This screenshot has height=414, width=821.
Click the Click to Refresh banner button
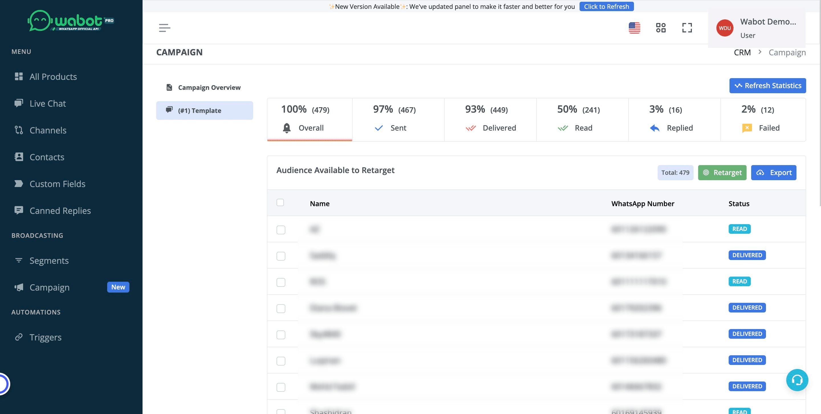(606, 6)
